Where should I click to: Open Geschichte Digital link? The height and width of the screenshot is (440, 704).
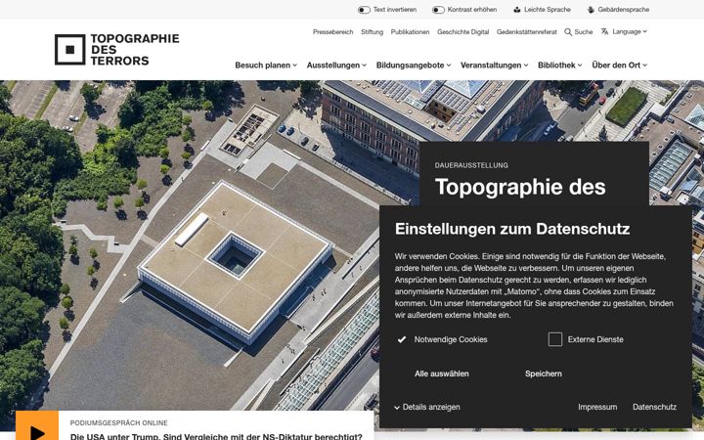tap(462, 32)
